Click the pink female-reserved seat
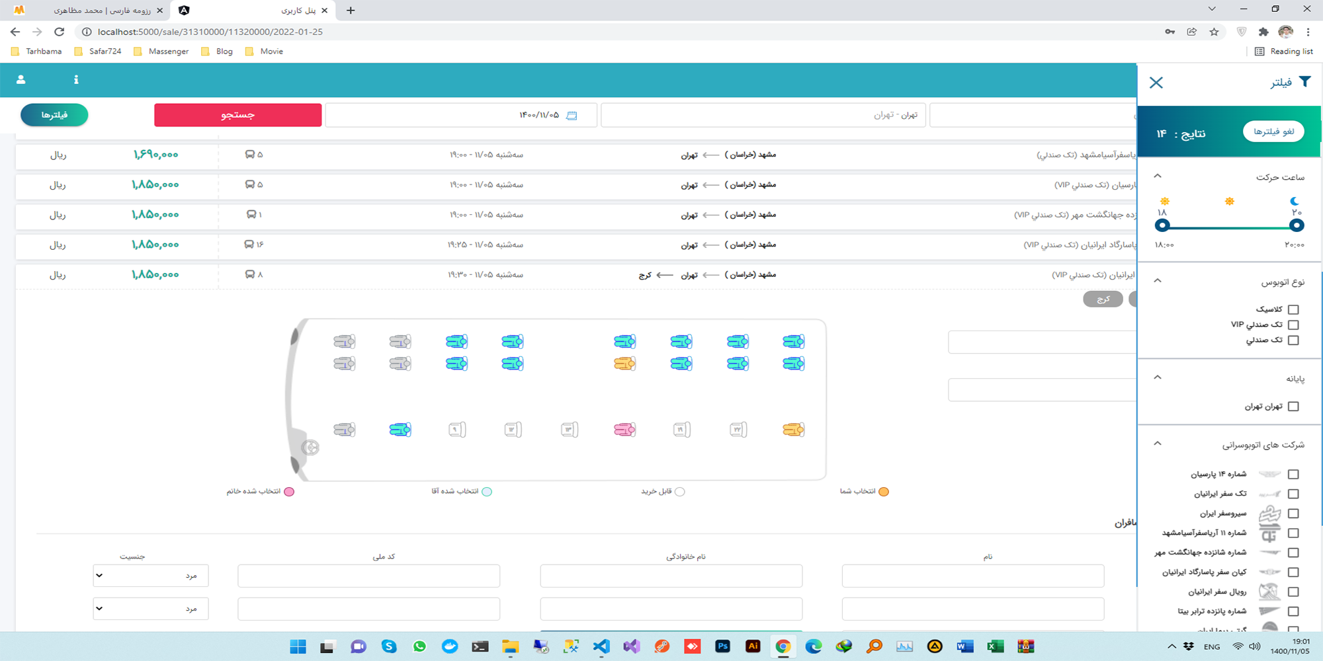 pyautogui.click(x=625, y=430)
